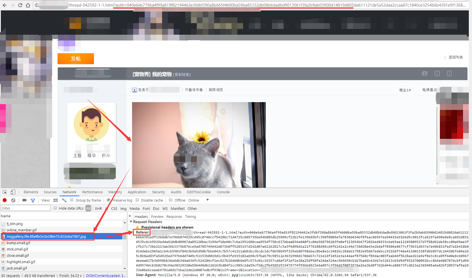Toggle the network filter funnel icon
The width and height of the screenshot is (472, 278).
[x=33, y=200]
